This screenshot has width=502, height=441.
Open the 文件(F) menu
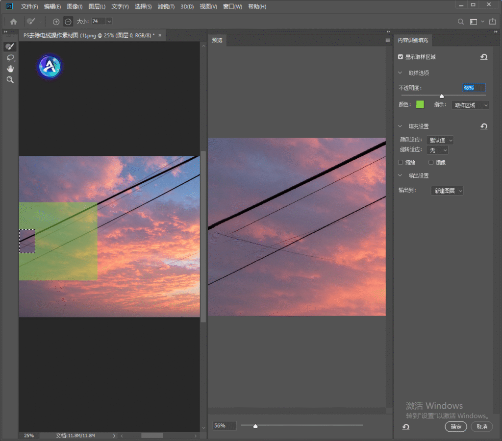(29, 6)
